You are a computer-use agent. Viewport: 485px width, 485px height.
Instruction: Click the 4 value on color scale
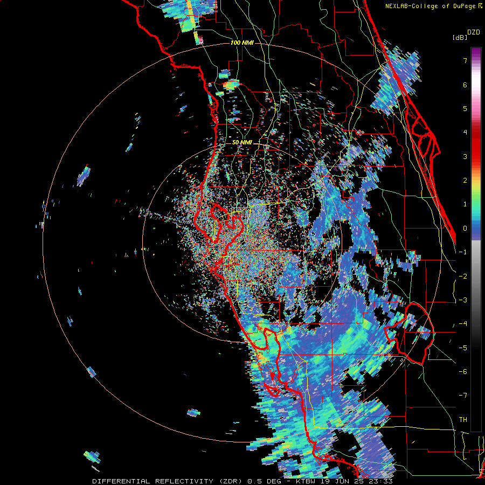point(465,133)
